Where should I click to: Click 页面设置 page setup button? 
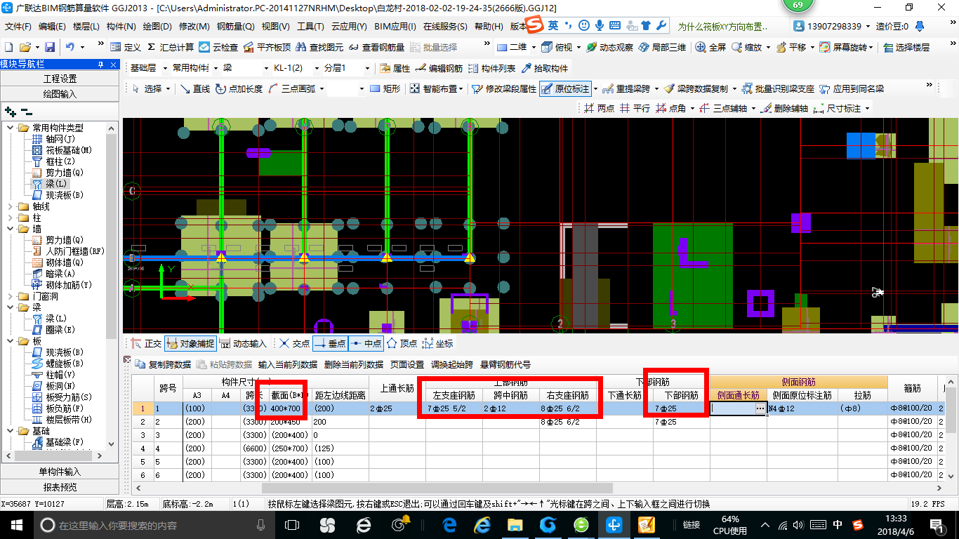(407, 365)
